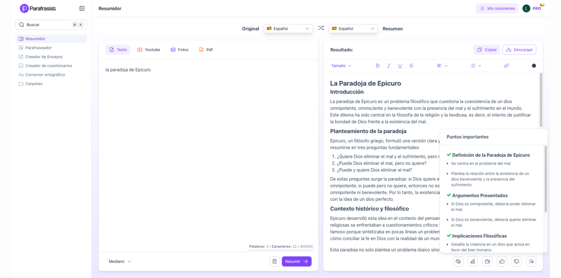The width and height of the screenshot is (561, 278).
Task: Collapse the sidebar with the panel icon
Action: coord(82,8)
